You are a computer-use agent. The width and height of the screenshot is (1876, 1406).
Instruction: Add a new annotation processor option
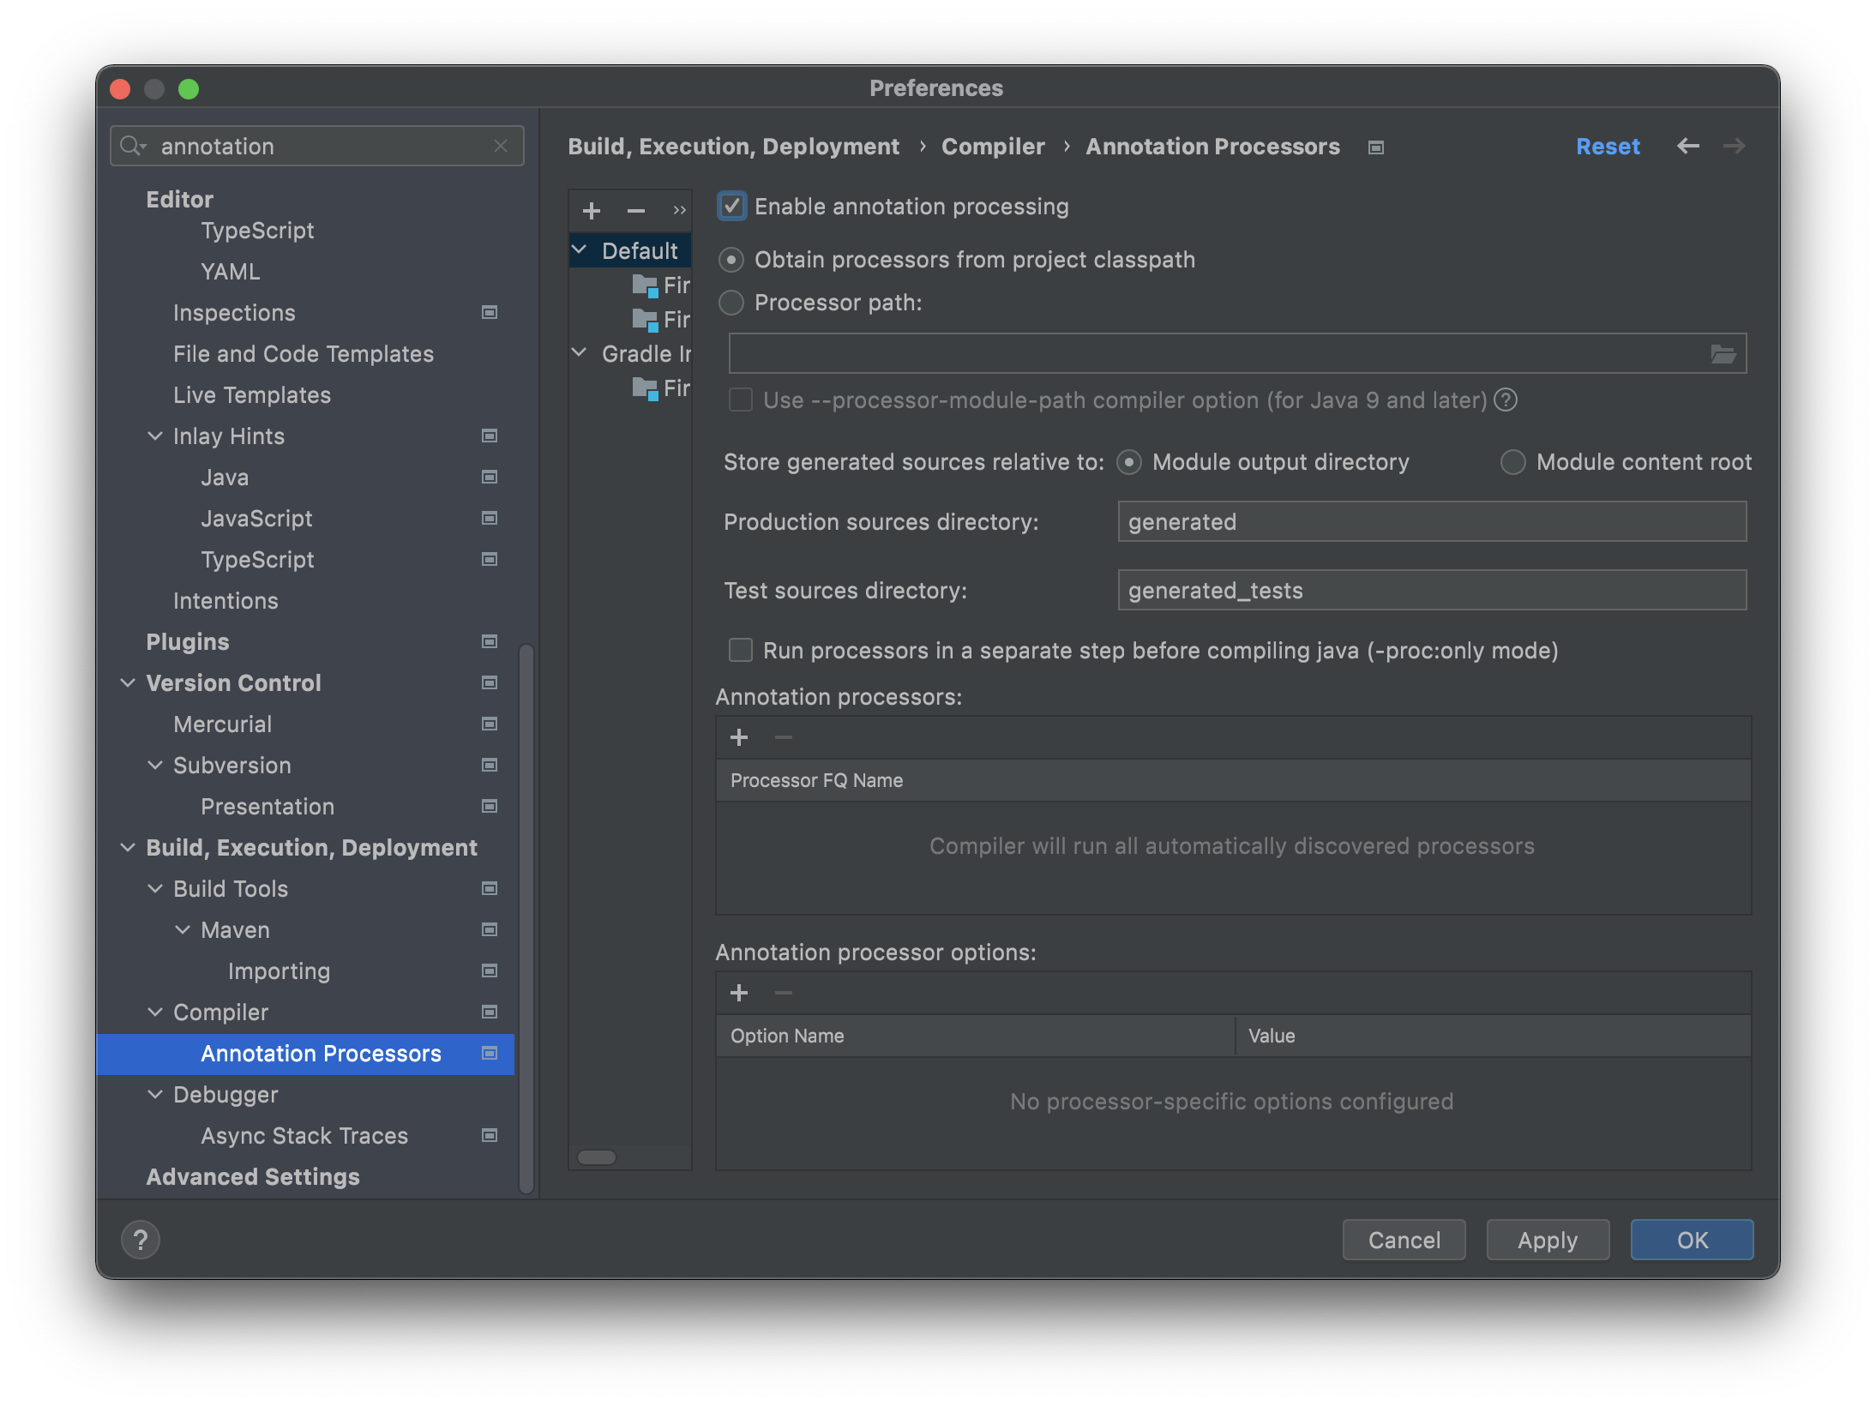click(739, 993)
